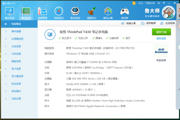
Task: Open the skin/shirt icon in title bar
Action: (x=159, y=3)
